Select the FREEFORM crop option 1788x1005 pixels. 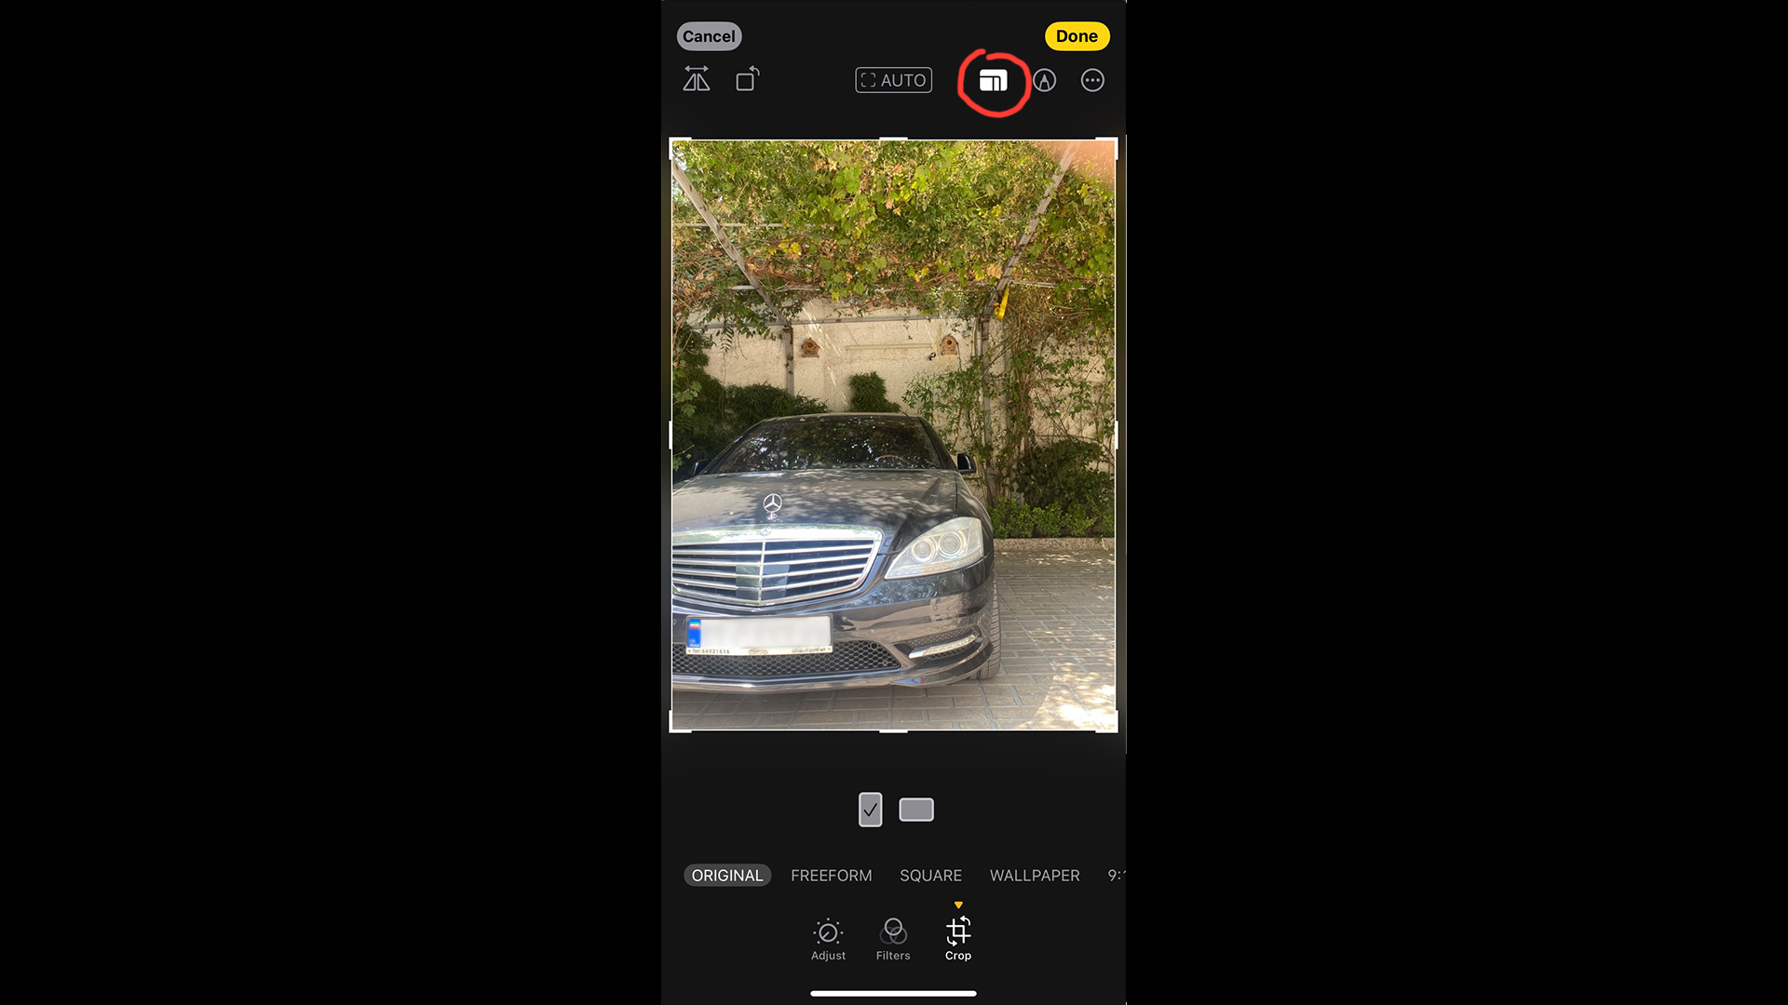[830, 875]
